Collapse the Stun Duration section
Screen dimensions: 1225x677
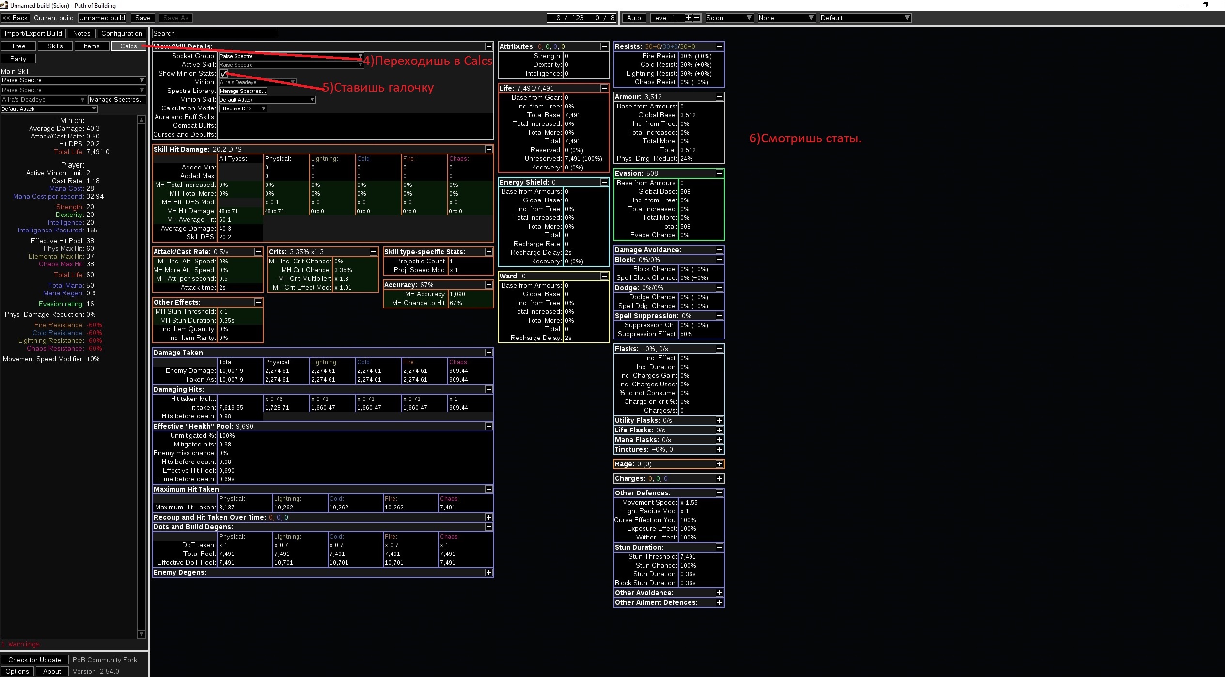point(719,547)
